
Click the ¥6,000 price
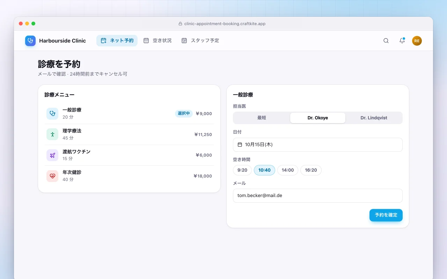point(204,155)
